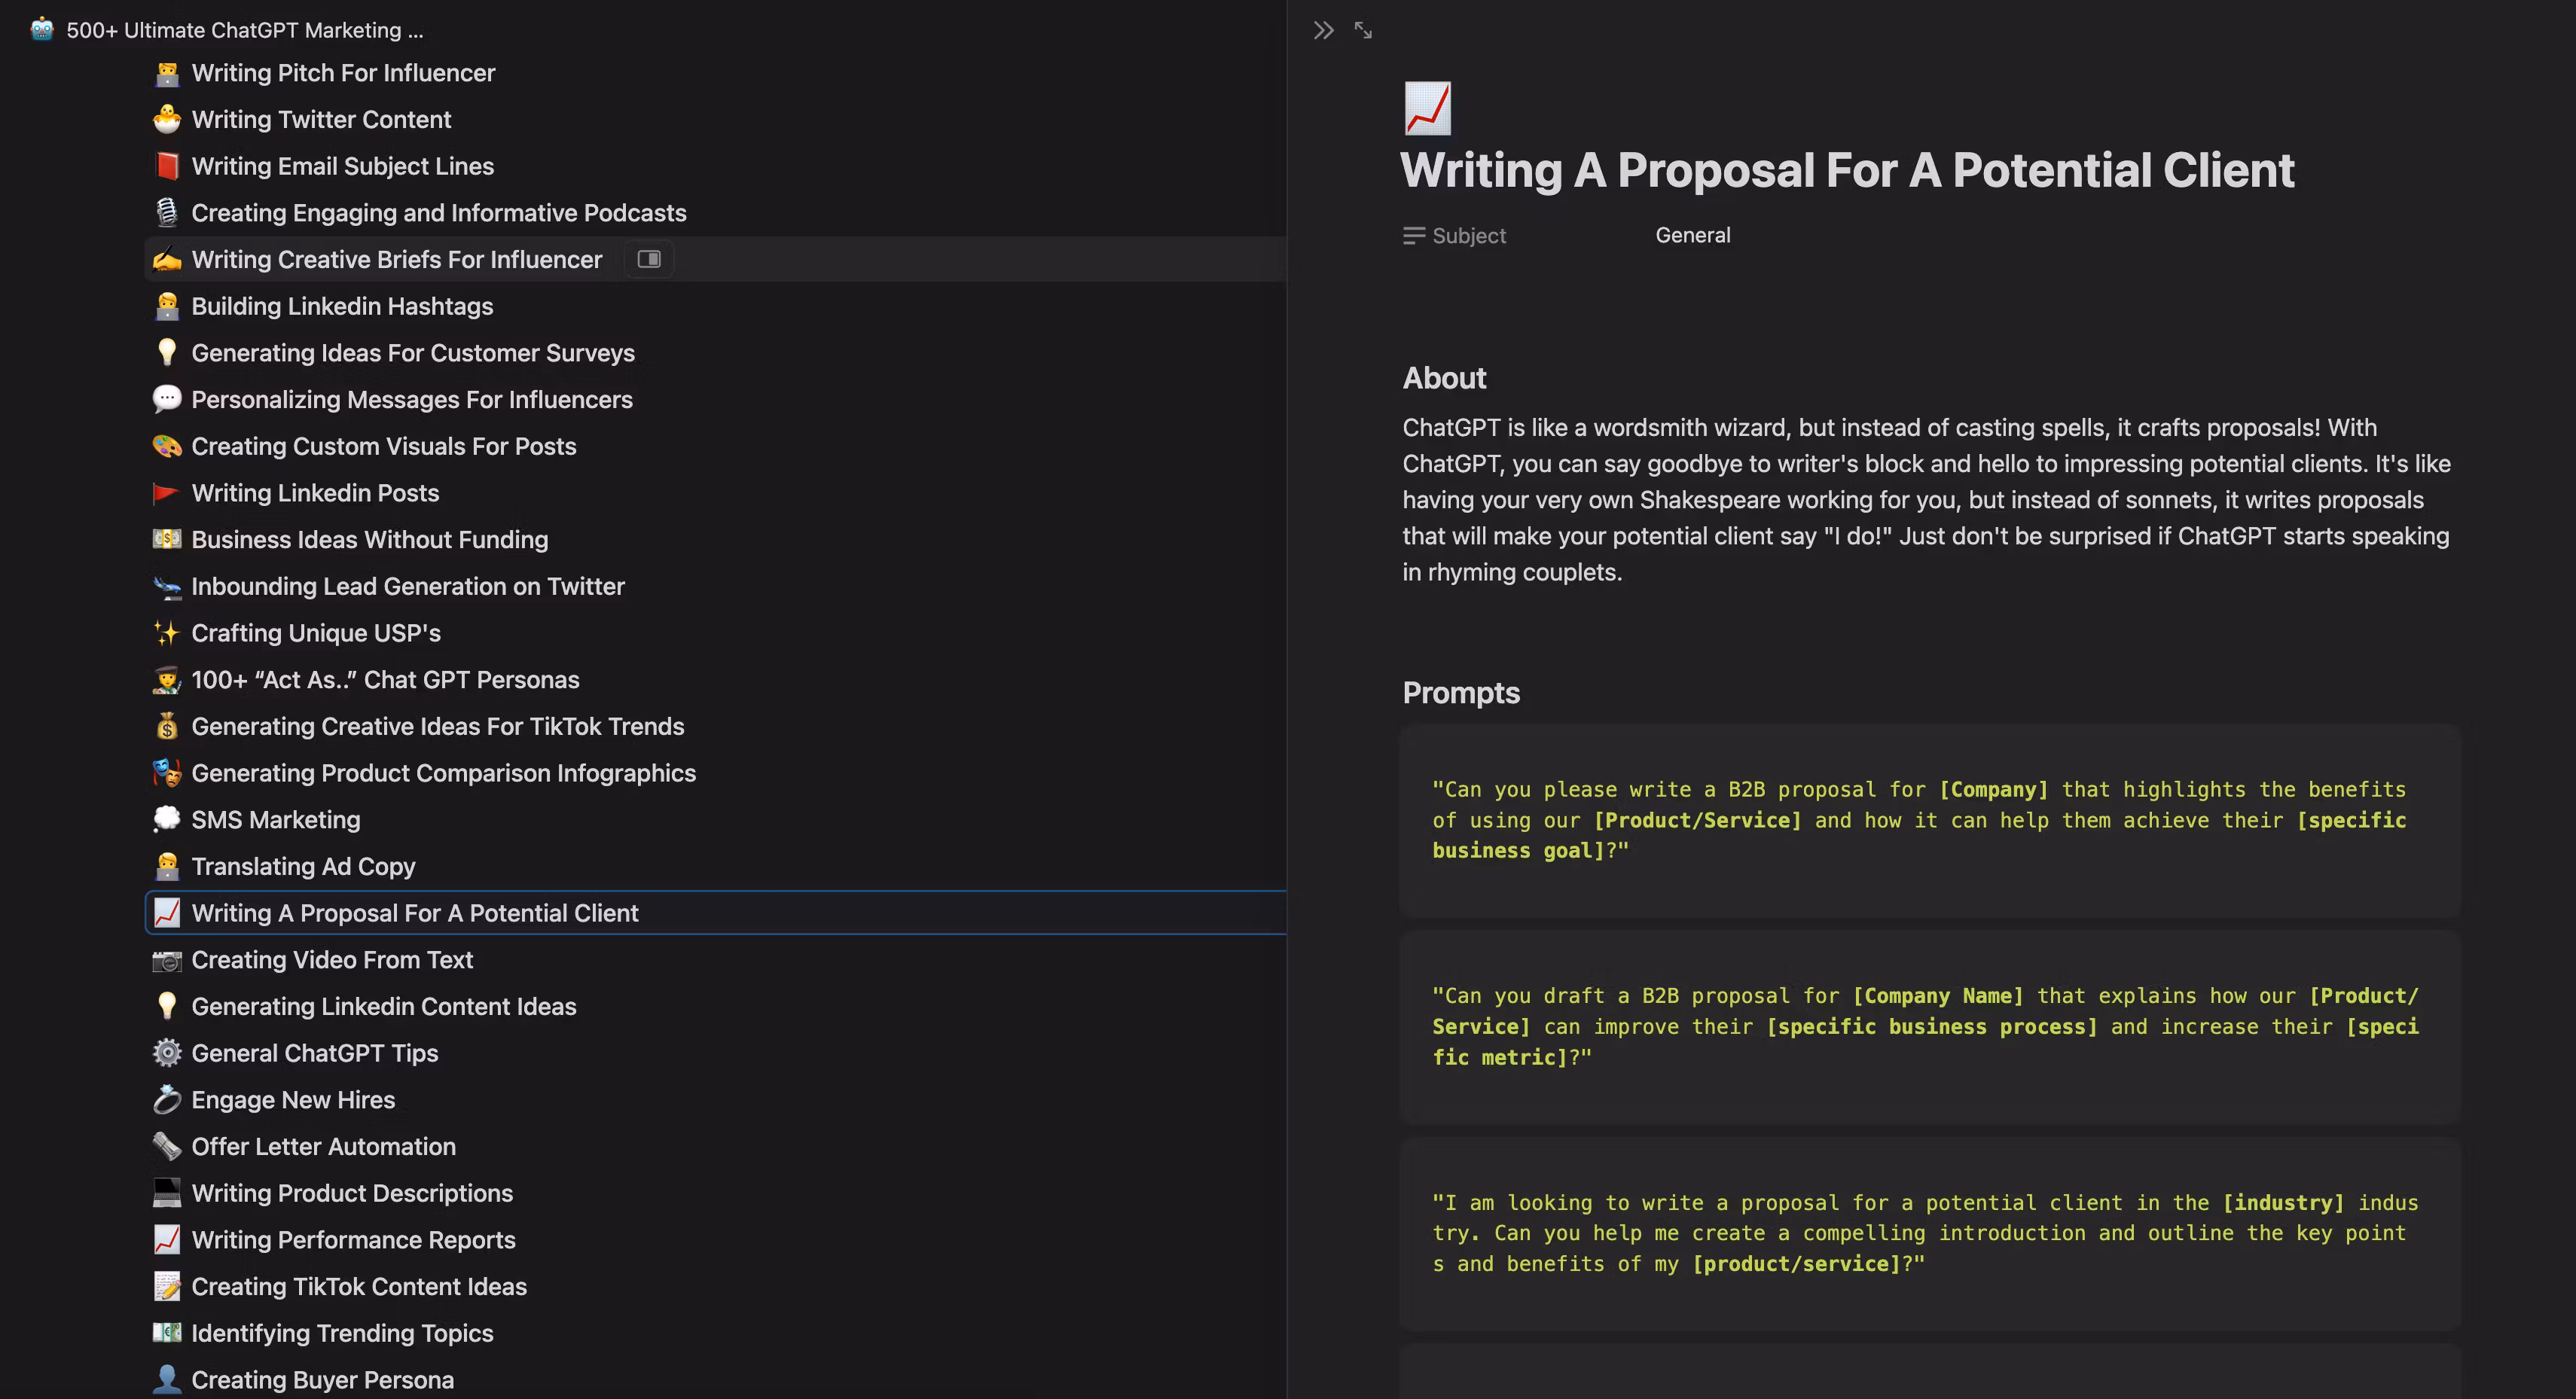Image resolution: width=2576 pixels, height=1399 pixels.
Task: Click the chart emoji icon above the page title
Action: click(1427, 108)
